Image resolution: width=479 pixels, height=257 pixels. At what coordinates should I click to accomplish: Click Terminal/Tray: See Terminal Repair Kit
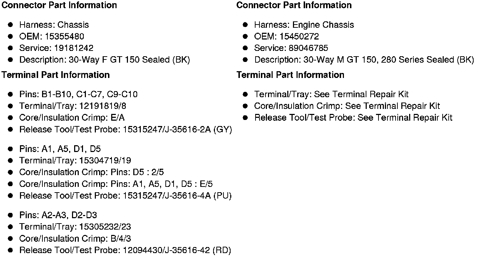[x=331, y=95]
